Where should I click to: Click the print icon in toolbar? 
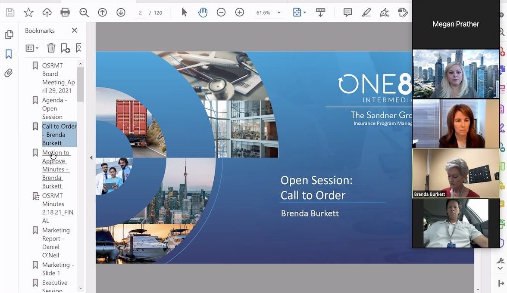[65, 12]
